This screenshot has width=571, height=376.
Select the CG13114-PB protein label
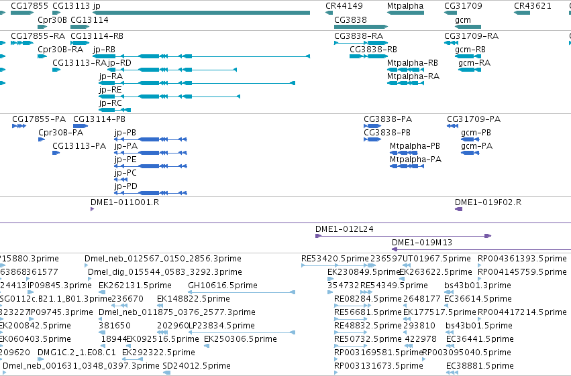click(x=99, y=119)
